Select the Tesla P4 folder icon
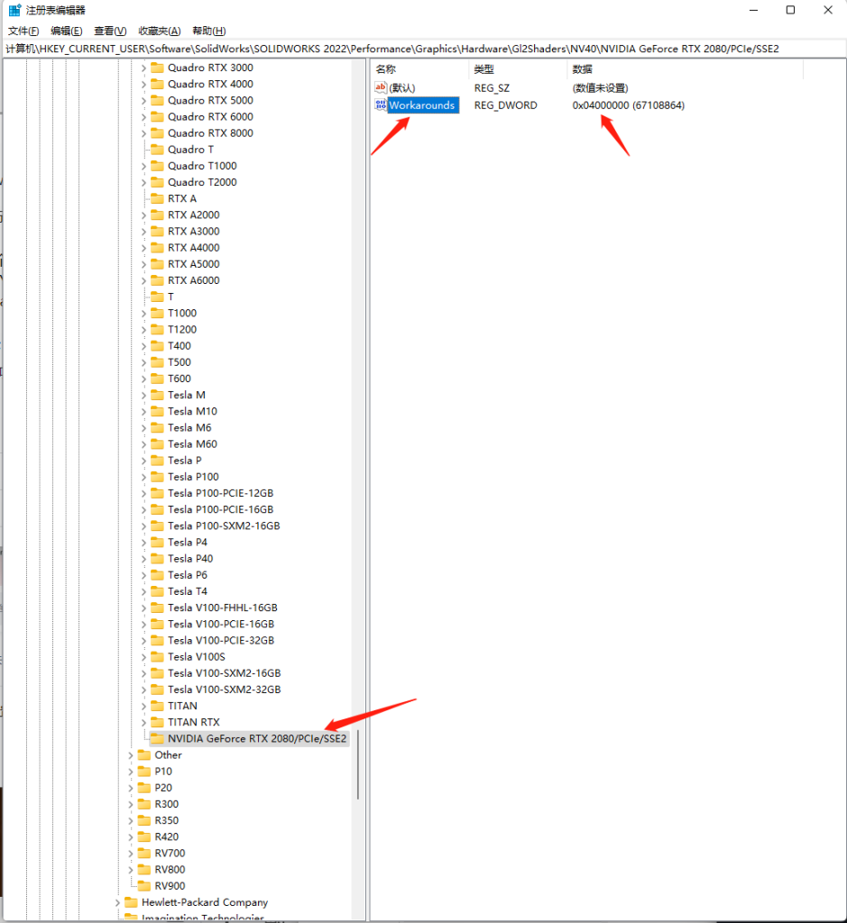Image resolution: width=847 pixels, height=923 pixels. pos(157,542)
